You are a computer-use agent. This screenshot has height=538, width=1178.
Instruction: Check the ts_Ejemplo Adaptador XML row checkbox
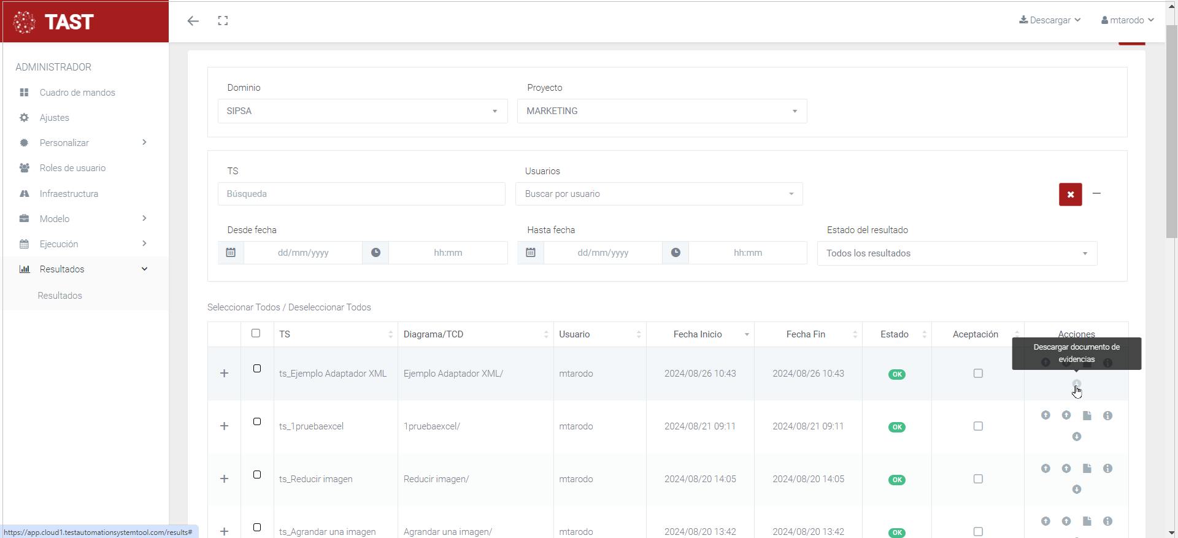pos(257,369)
